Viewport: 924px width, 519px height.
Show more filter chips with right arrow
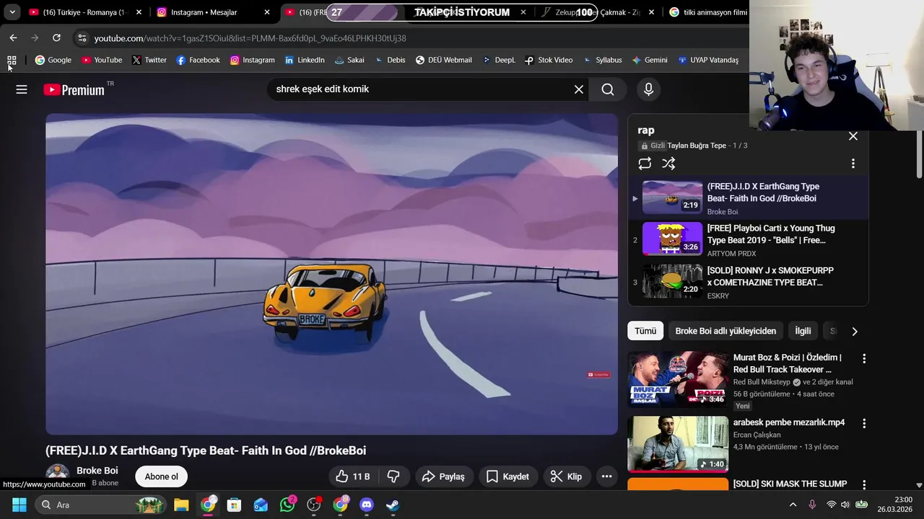click(855, 332)
